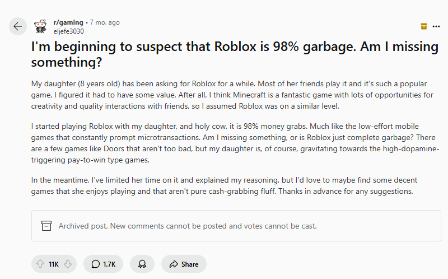Open the 1.7K comments button
448x279 pixels.
103,264
